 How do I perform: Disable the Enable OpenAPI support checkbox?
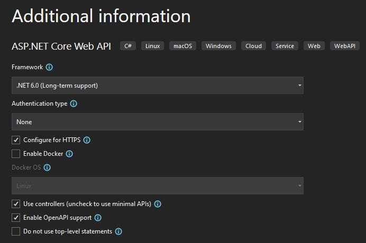coord(16,218)
